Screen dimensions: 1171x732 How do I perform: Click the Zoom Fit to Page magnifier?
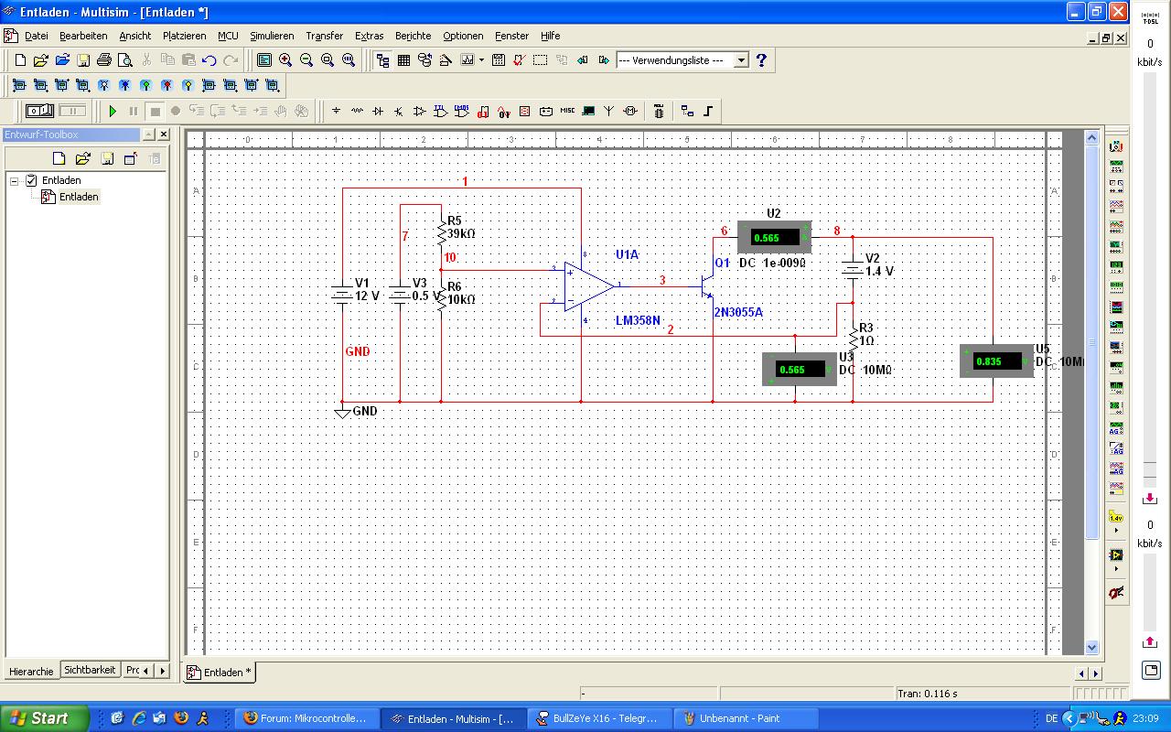click(349, 60)
